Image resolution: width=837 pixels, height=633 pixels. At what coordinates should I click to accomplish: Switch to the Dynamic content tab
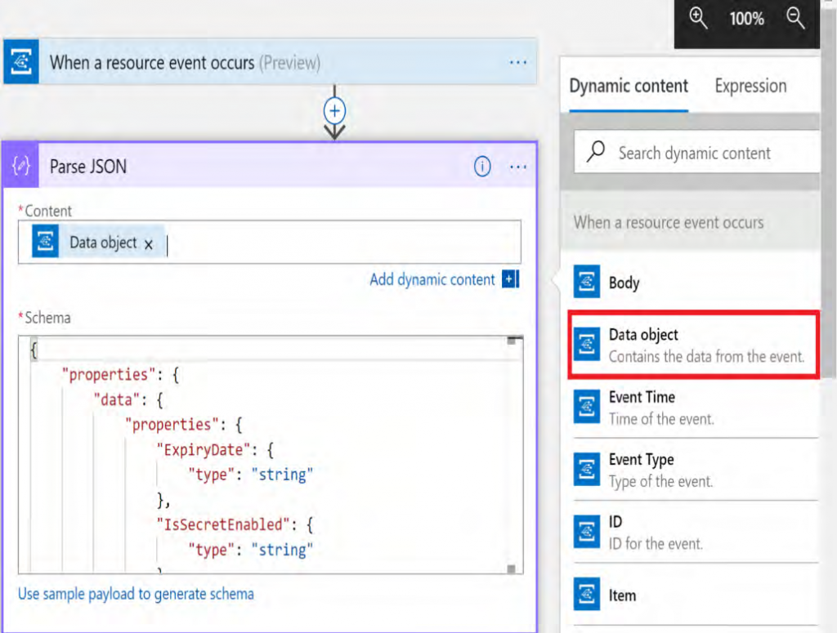(x=629, y=86)
